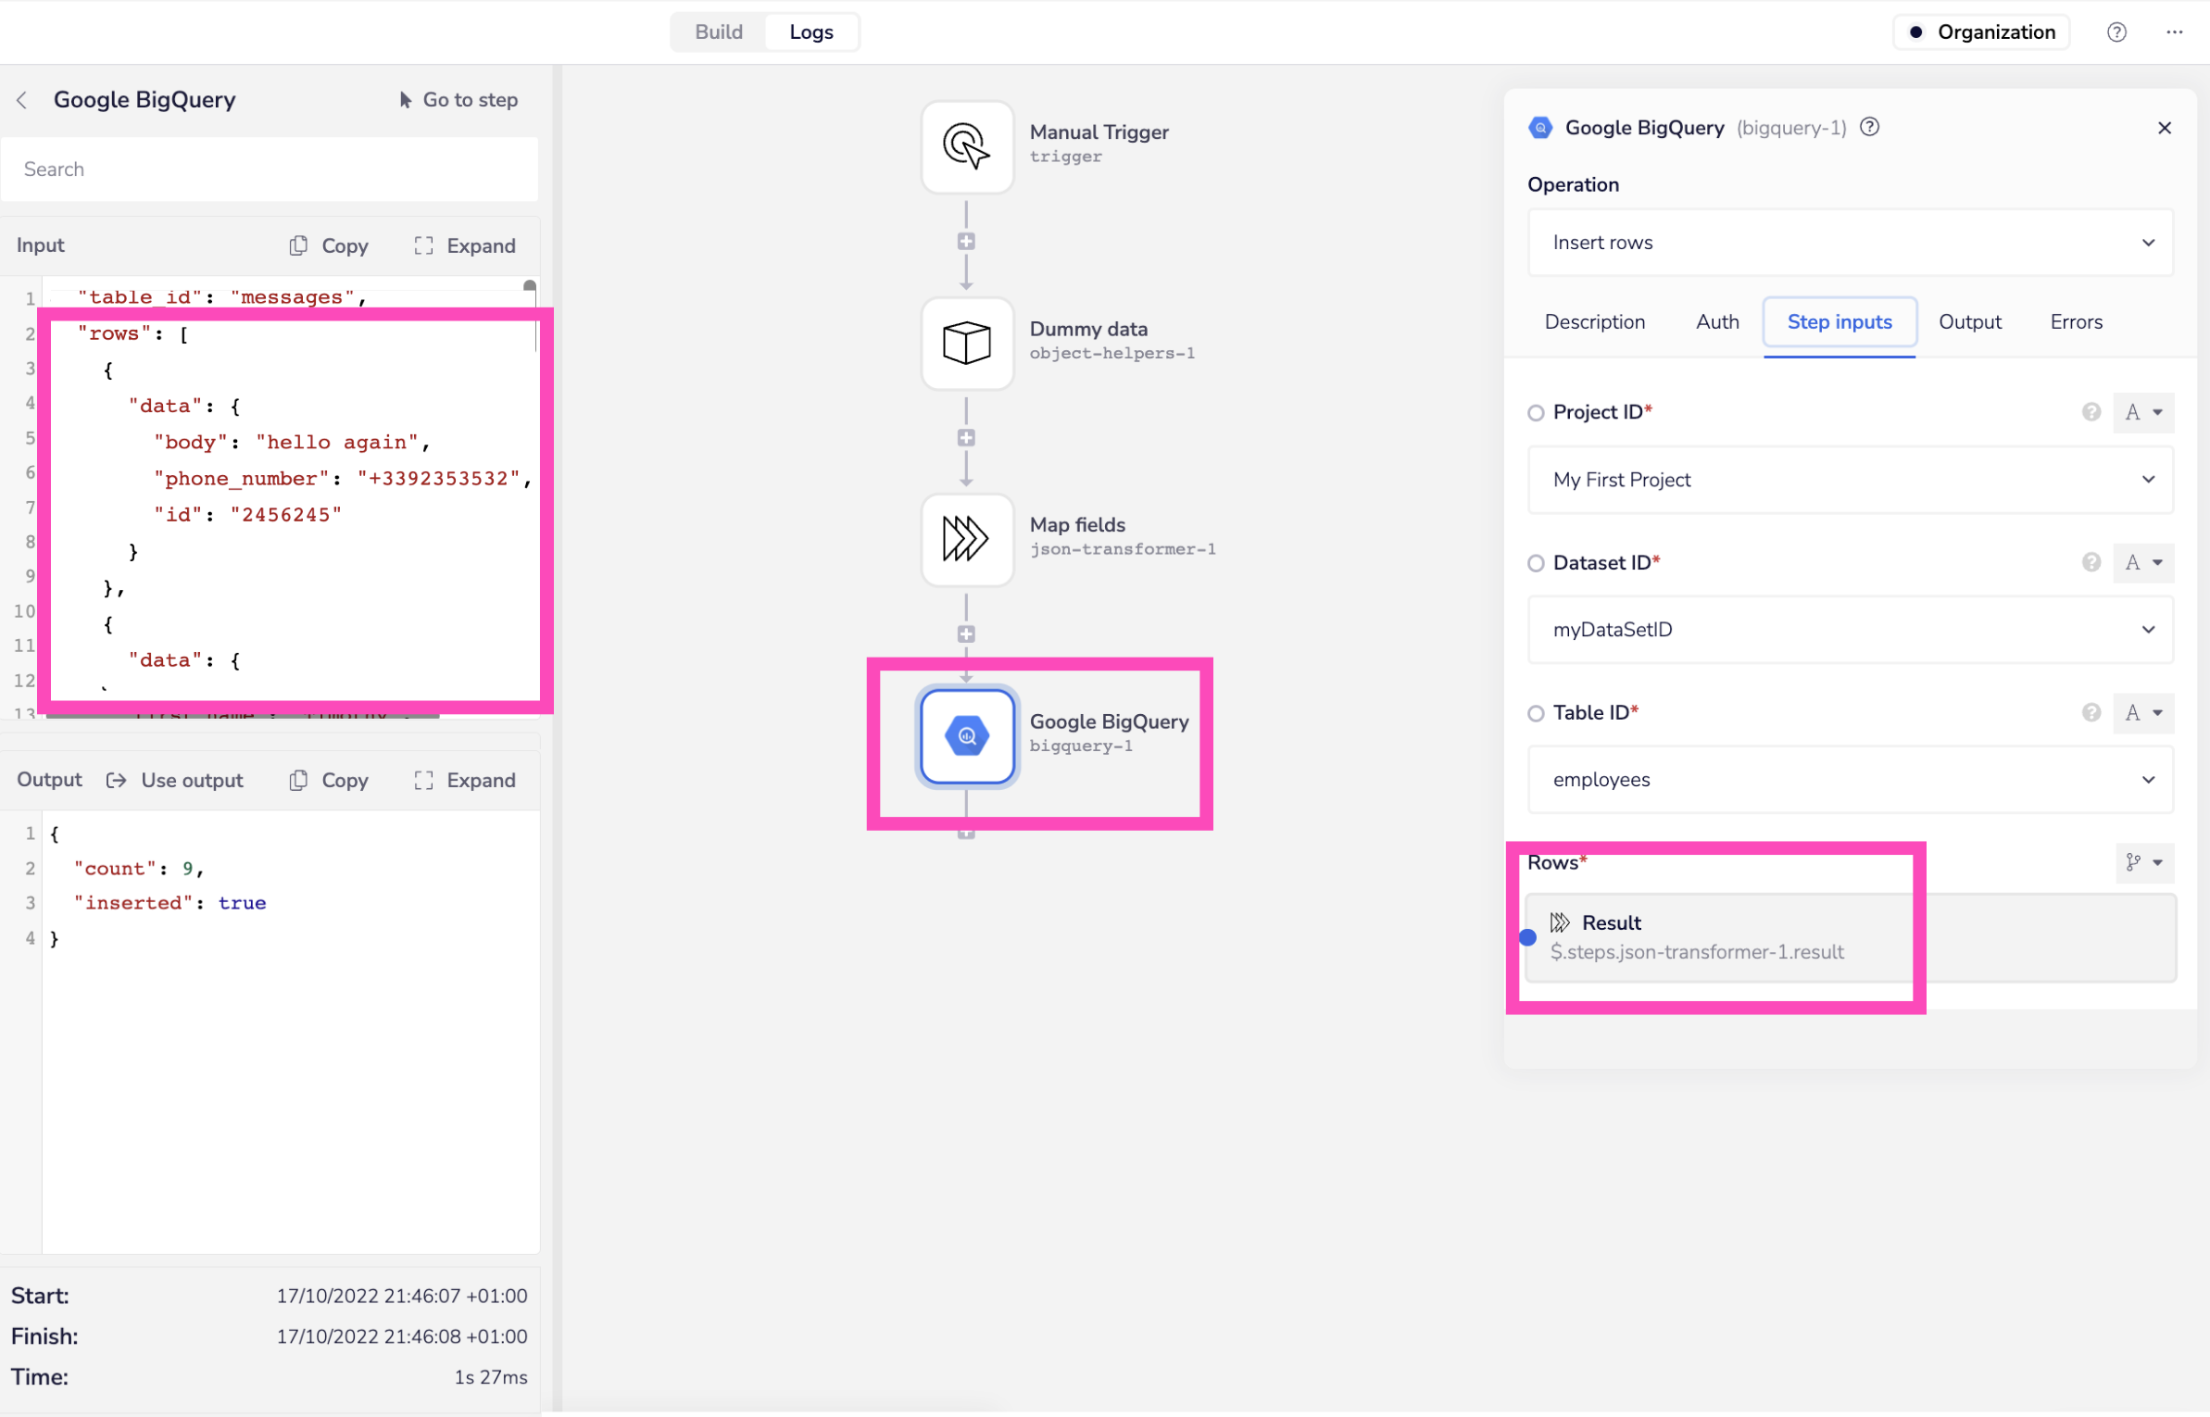
Task: Click the back arrow beside Google BigQuery
Action: click(22, 100)
